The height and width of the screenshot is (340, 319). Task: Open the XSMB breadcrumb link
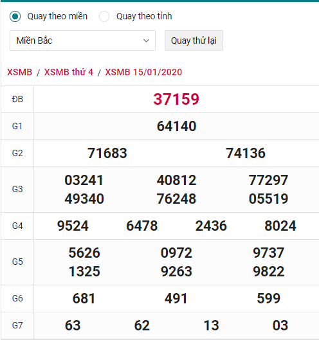[19, 72]
